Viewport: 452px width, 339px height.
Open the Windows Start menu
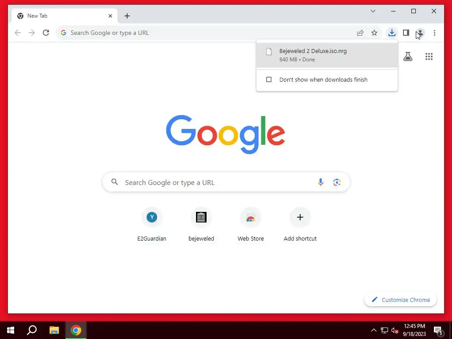pos(11,330)
